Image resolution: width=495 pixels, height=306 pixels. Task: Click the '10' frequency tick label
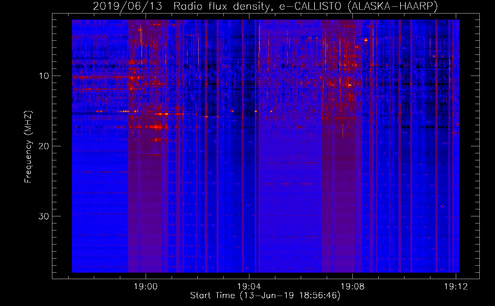pyautogui.click(x=44, y=76)
